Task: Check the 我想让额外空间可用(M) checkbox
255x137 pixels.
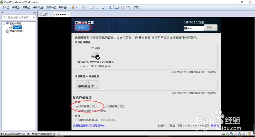Action: pos(77,111)
